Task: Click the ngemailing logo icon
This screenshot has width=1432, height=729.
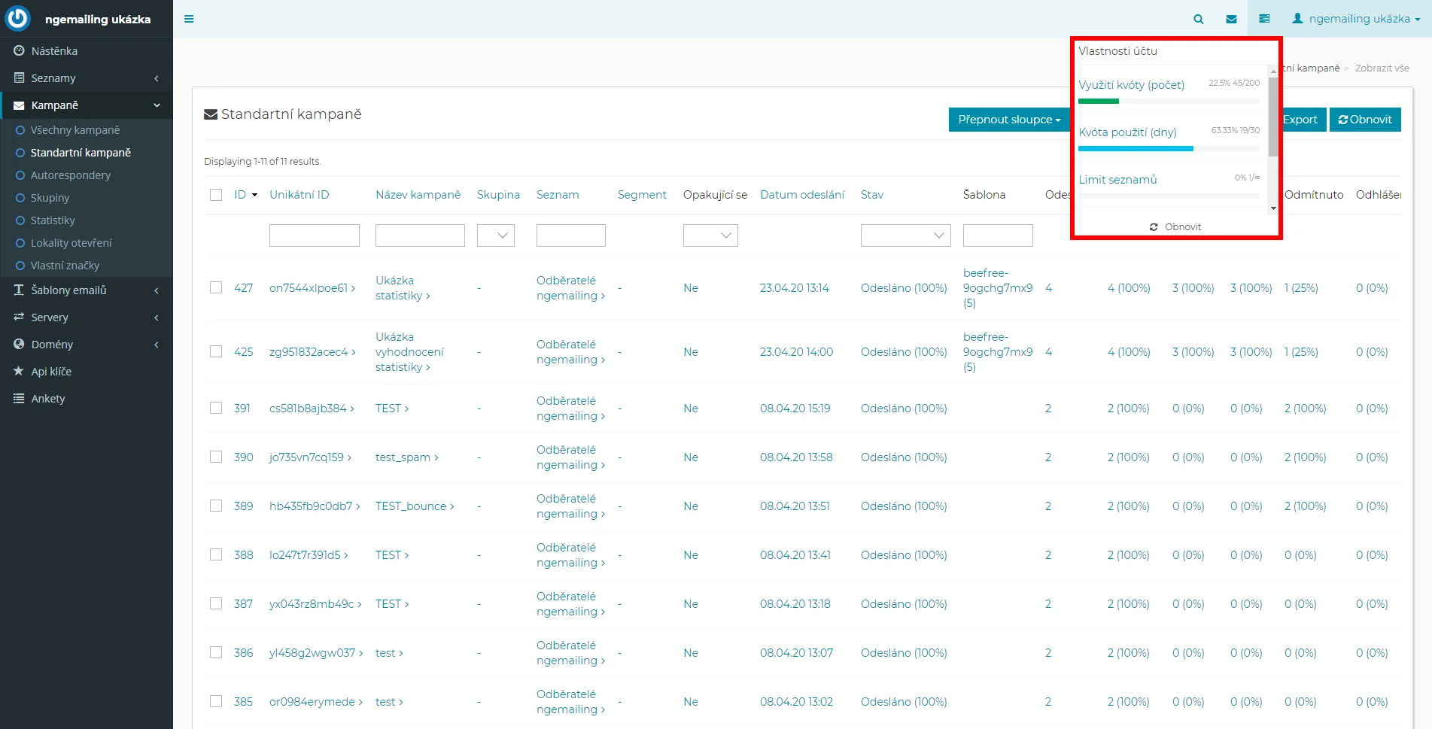Action: tap(17, 19)
